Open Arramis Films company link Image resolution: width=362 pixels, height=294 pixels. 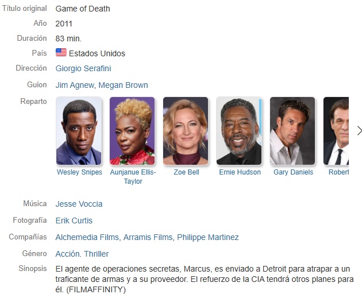point(148,237)
